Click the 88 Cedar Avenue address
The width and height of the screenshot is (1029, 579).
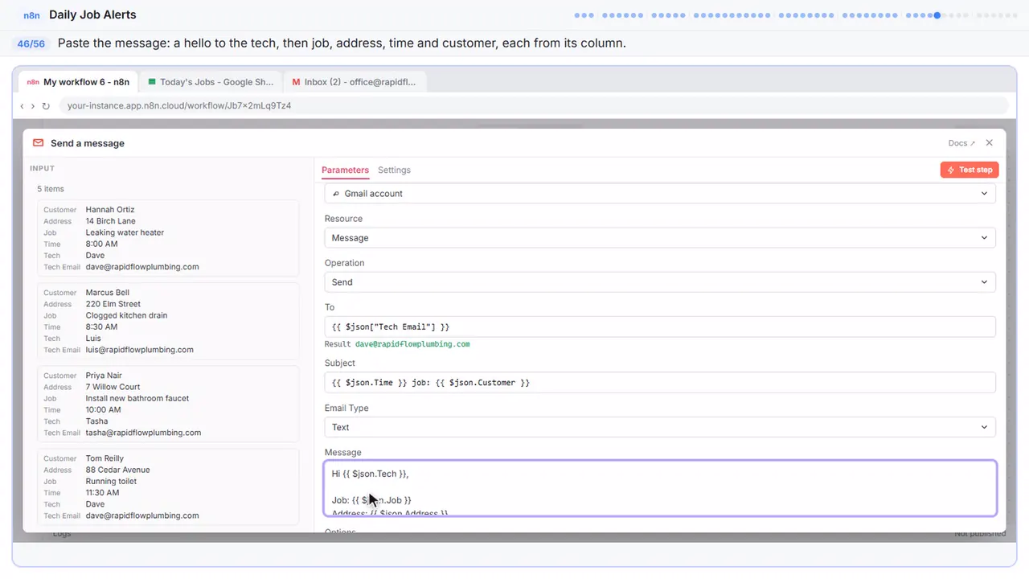tap(118, 470)
